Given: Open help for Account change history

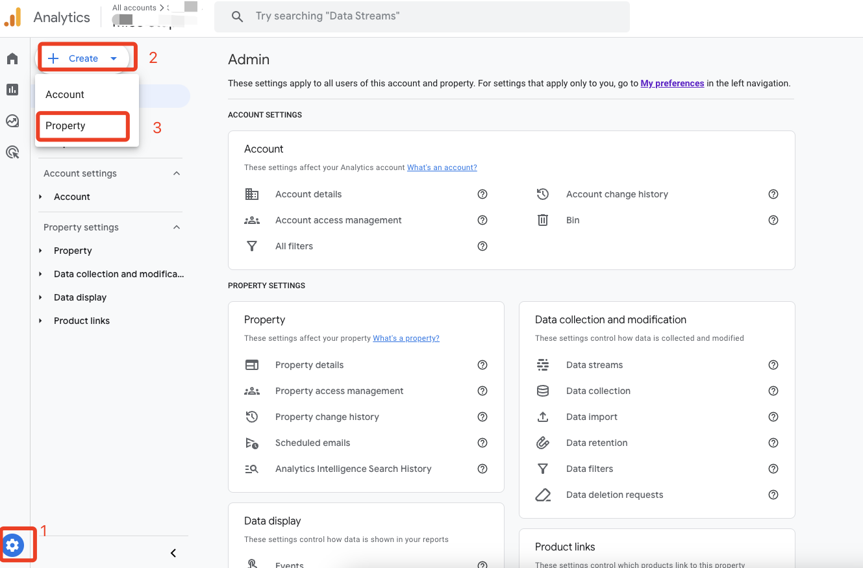Looking at the screenshot, I should click(x=773, y=194).
